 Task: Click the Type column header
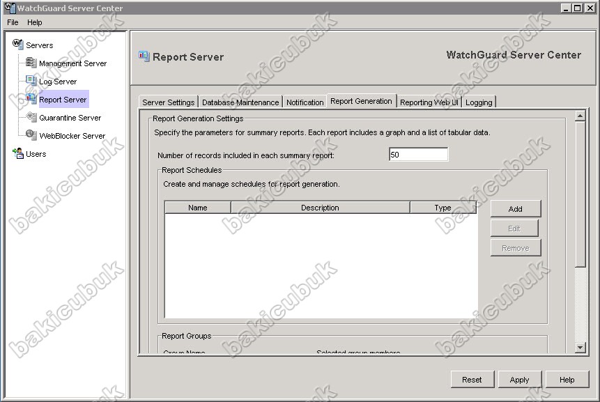point(443,208)
